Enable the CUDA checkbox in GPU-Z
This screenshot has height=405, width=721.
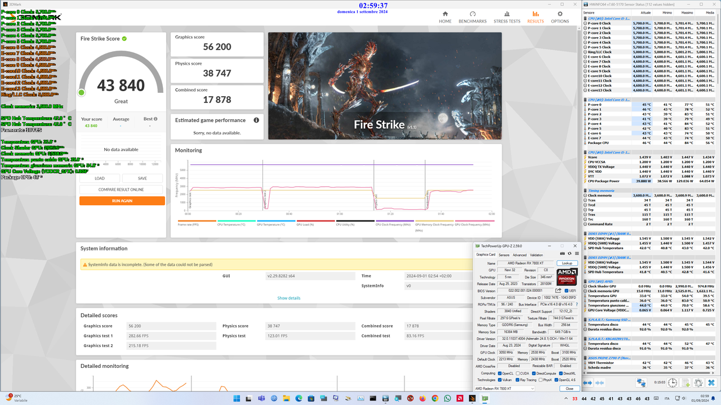518,373
